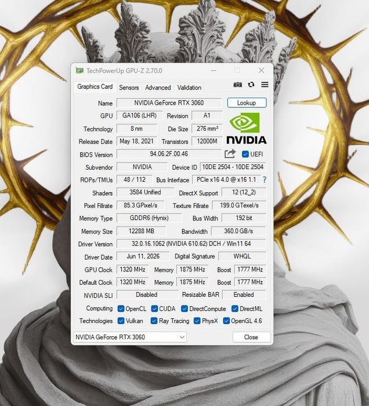The width and height of the screenshot is (369, 406).
Task: Toggle the Vulkan checkbox
Action: (x=121, y=321)
